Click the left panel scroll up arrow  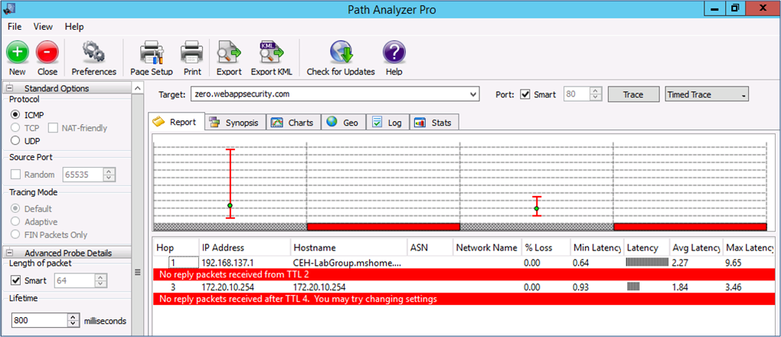[x=138, y=88]
